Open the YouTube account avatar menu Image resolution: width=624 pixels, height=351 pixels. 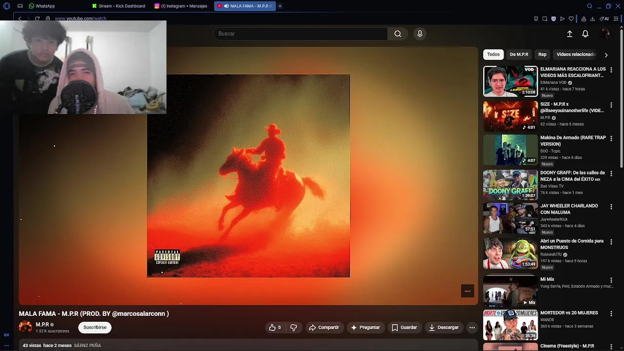pyautogui.click(x=605, y=34)
